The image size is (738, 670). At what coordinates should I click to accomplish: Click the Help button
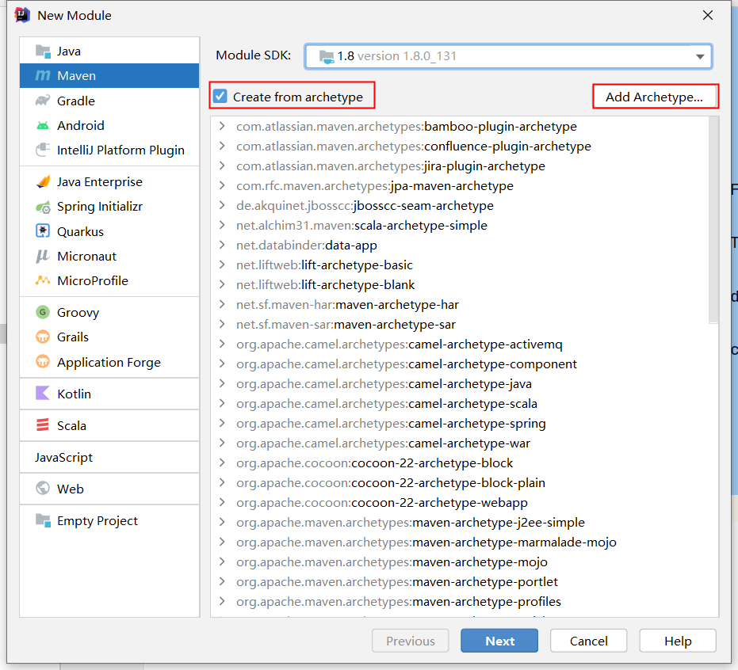point(678,641)
